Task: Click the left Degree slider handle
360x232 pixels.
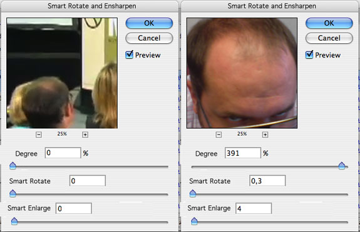Action: click(13, 166)
